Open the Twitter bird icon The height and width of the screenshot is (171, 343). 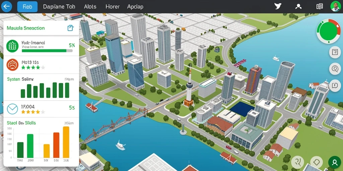point(278,6)
